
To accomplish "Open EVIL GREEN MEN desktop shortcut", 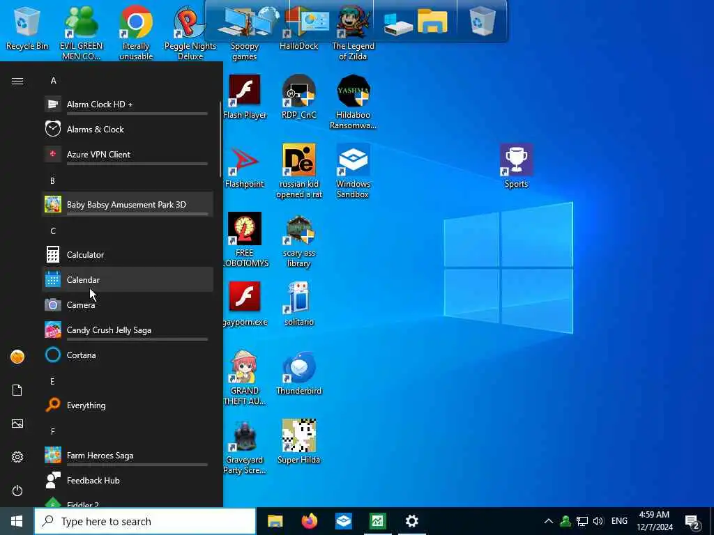I will 81,33.
